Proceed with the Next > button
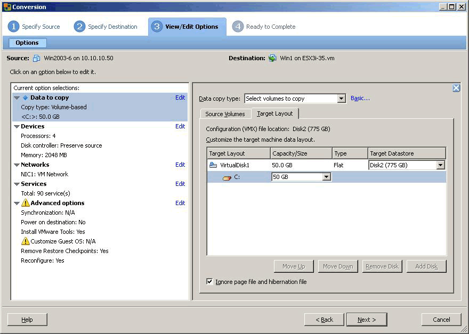Screen dimensions: 469x334 (x=367, y=320)
